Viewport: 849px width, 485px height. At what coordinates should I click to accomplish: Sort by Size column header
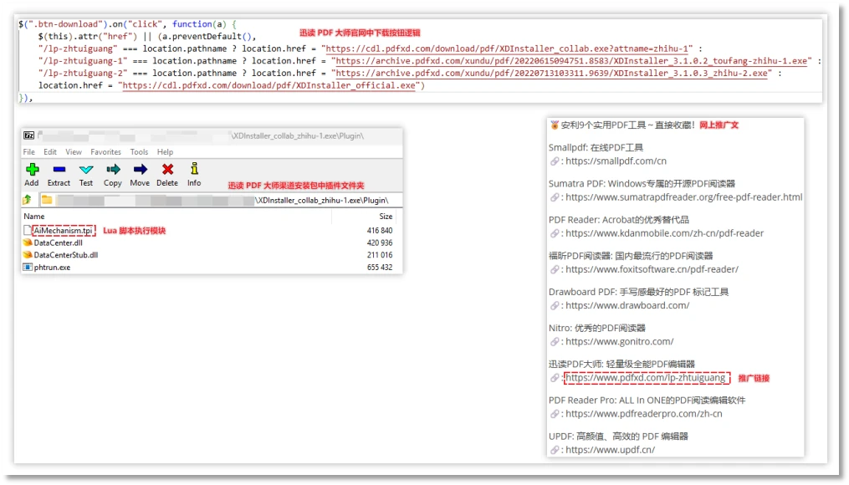tap(386, 216)
